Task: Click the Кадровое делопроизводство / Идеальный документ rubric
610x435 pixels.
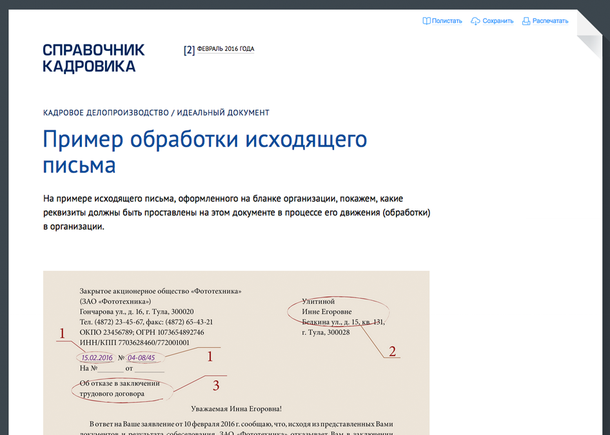Action: coord(156,112)
